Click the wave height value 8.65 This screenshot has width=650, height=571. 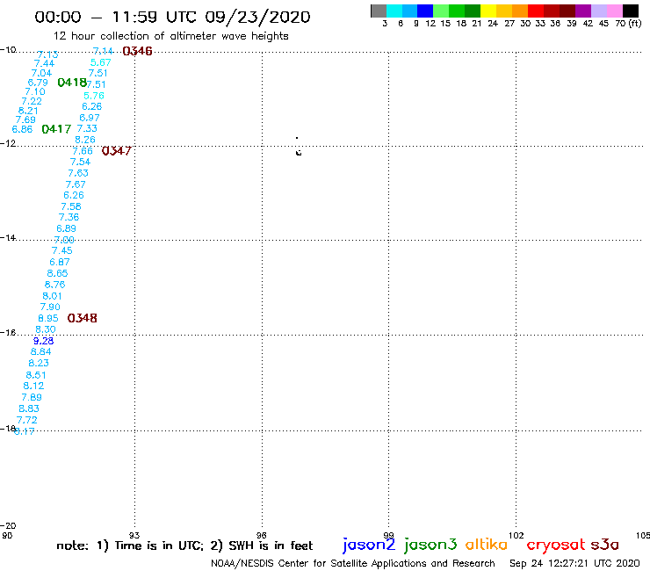pyautogui.click(x=57, y=273)
